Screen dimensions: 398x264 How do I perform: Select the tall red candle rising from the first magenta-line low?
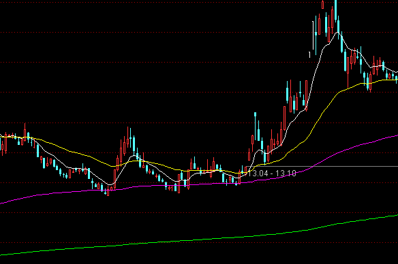coord(114,179)
